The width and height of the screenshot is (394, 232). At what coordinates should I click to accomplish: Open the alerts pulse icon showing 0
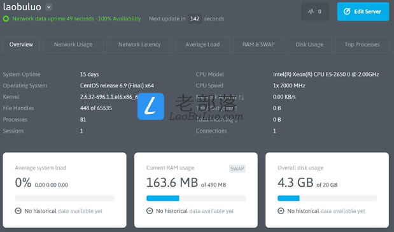(315, 11)
